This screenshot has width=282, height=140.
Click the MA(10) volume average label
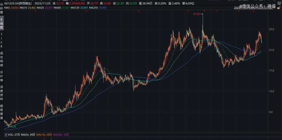41,134
